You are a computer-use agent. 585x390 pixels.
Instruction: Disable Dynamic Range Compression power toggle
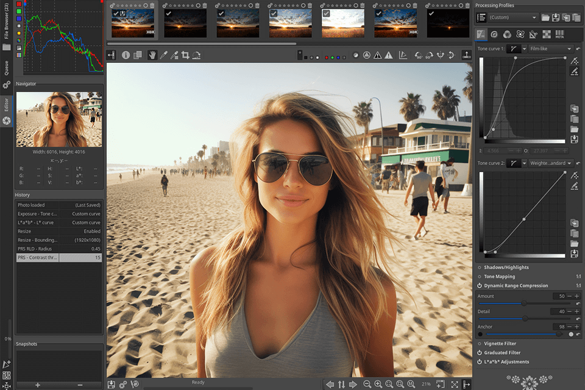(x=480, y=286)
